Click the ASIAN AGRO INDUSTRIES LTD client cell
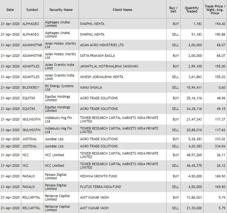The height and width of the screenshot is (213, 227). 102,45
